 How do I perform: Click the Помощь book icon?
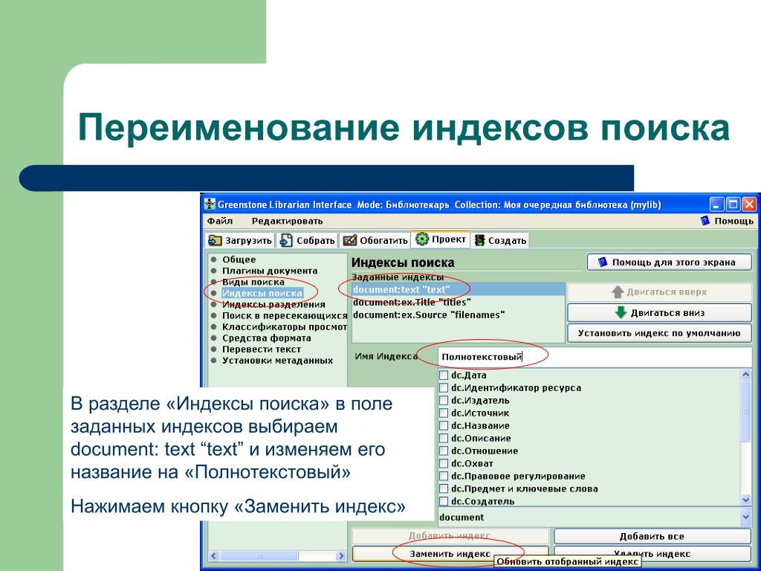point(705,221)
